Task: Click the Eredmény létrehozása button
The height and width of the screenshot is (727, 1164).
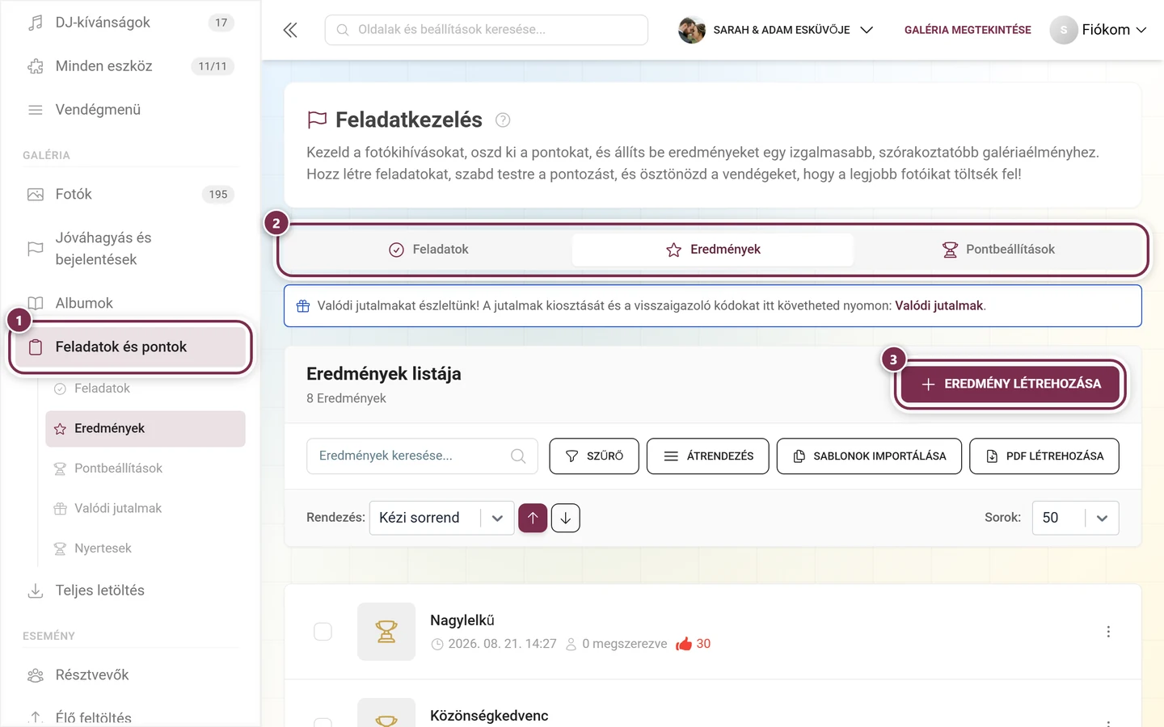Action: click(x=1010, y=385)
